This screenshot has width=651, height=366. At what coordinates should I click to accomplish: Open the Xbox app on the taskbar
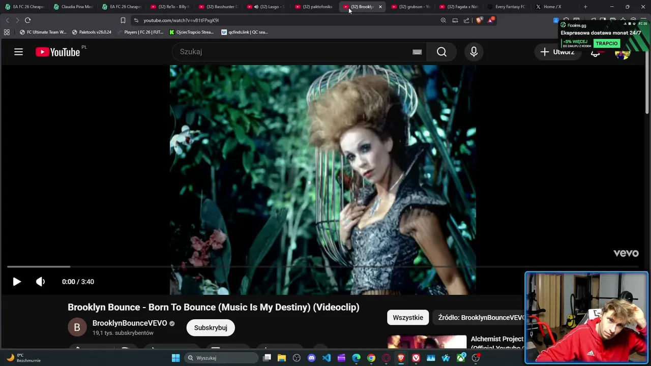tap(461, 358)
